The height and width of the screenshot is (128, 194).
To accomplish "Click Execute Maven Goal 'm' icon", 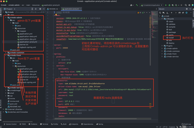I will [x=179, y=12].
